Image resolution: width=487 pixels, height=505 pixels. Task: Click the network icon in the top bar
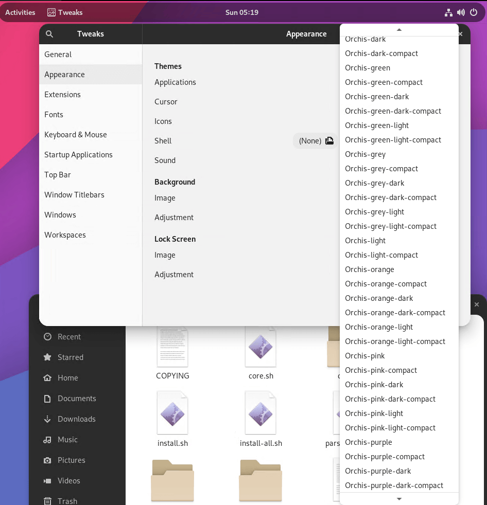coord(448,12)
